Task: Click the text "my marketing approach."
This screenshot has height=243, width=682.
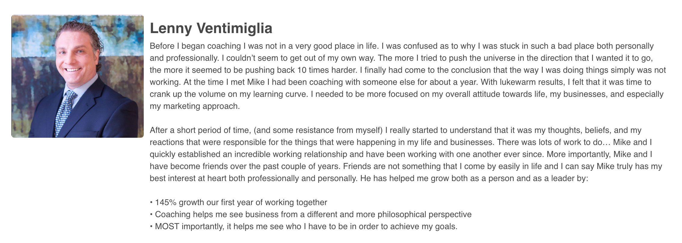Action: (x=195, y=106)
